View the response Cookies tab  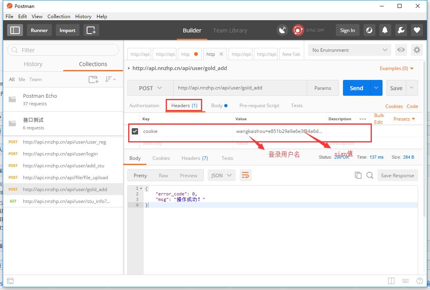click(x=161, y=158)
